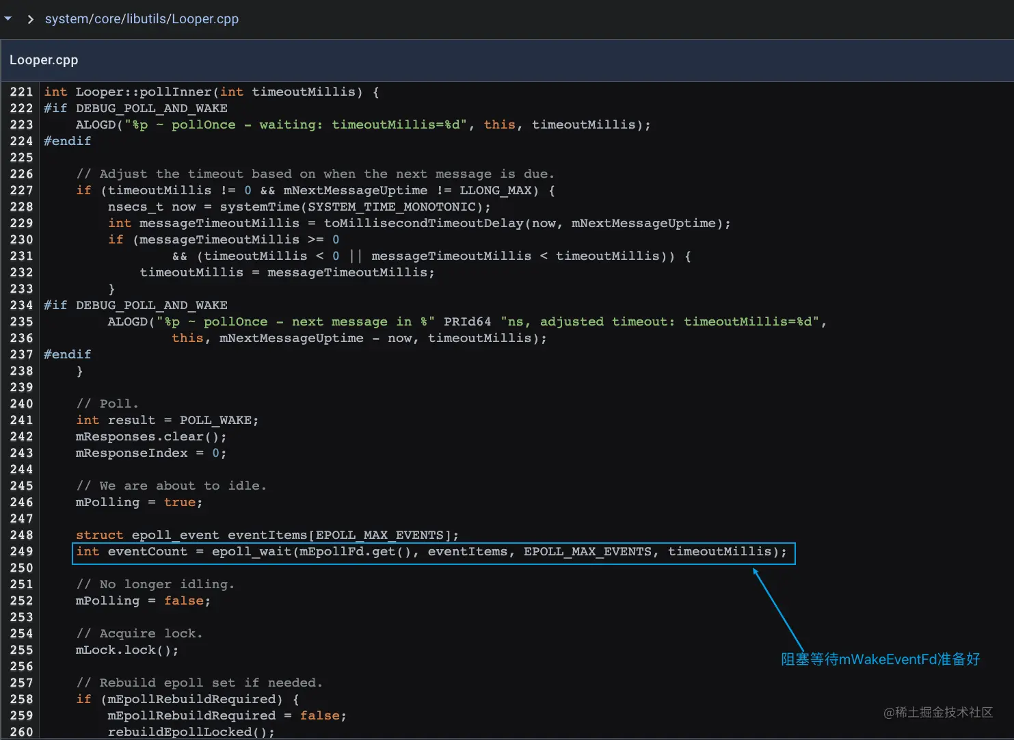
Task: Click 'timeoutMillis = messageTimeoutMillis;' on line 232
Action: [287, 272]
